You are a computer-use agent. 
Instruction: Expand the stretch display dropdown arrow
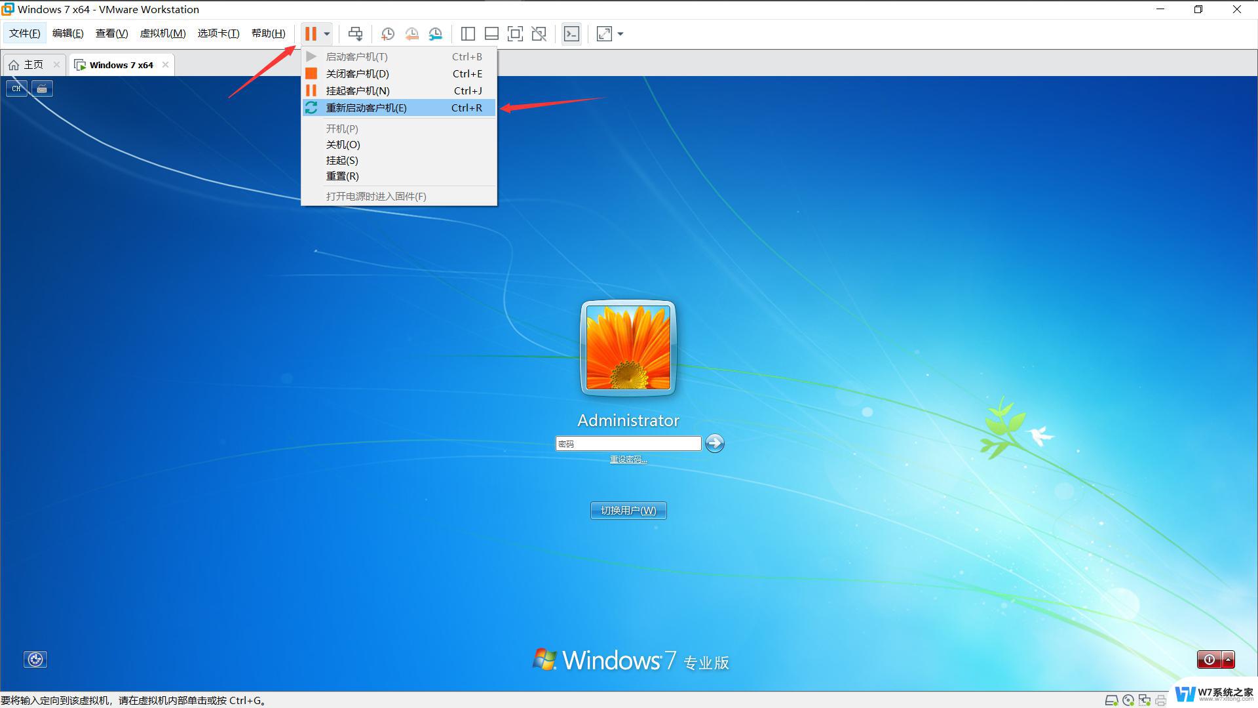click(x=620, y=33)
